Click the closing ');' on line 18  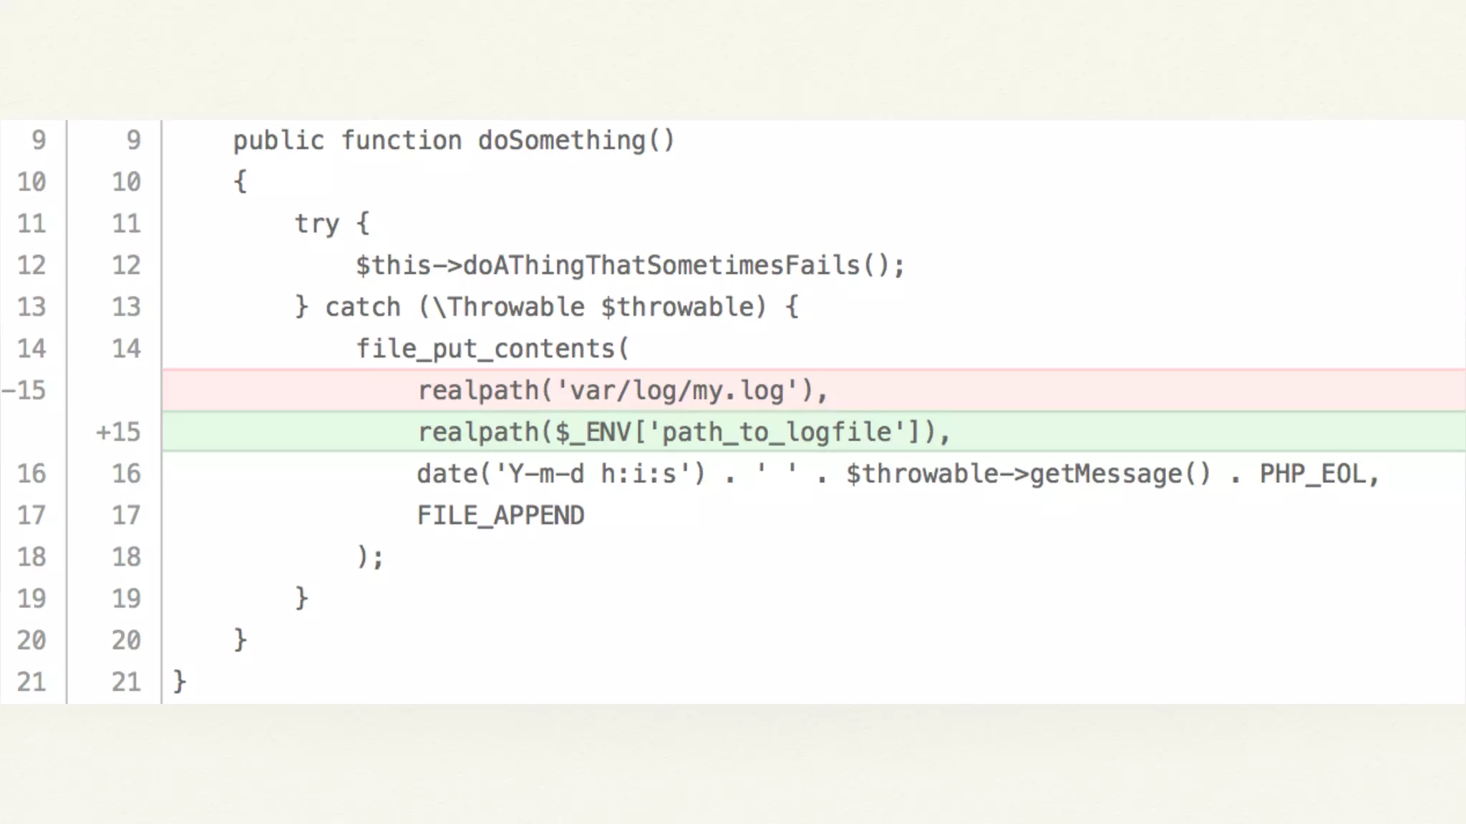(x=370, y=556)
